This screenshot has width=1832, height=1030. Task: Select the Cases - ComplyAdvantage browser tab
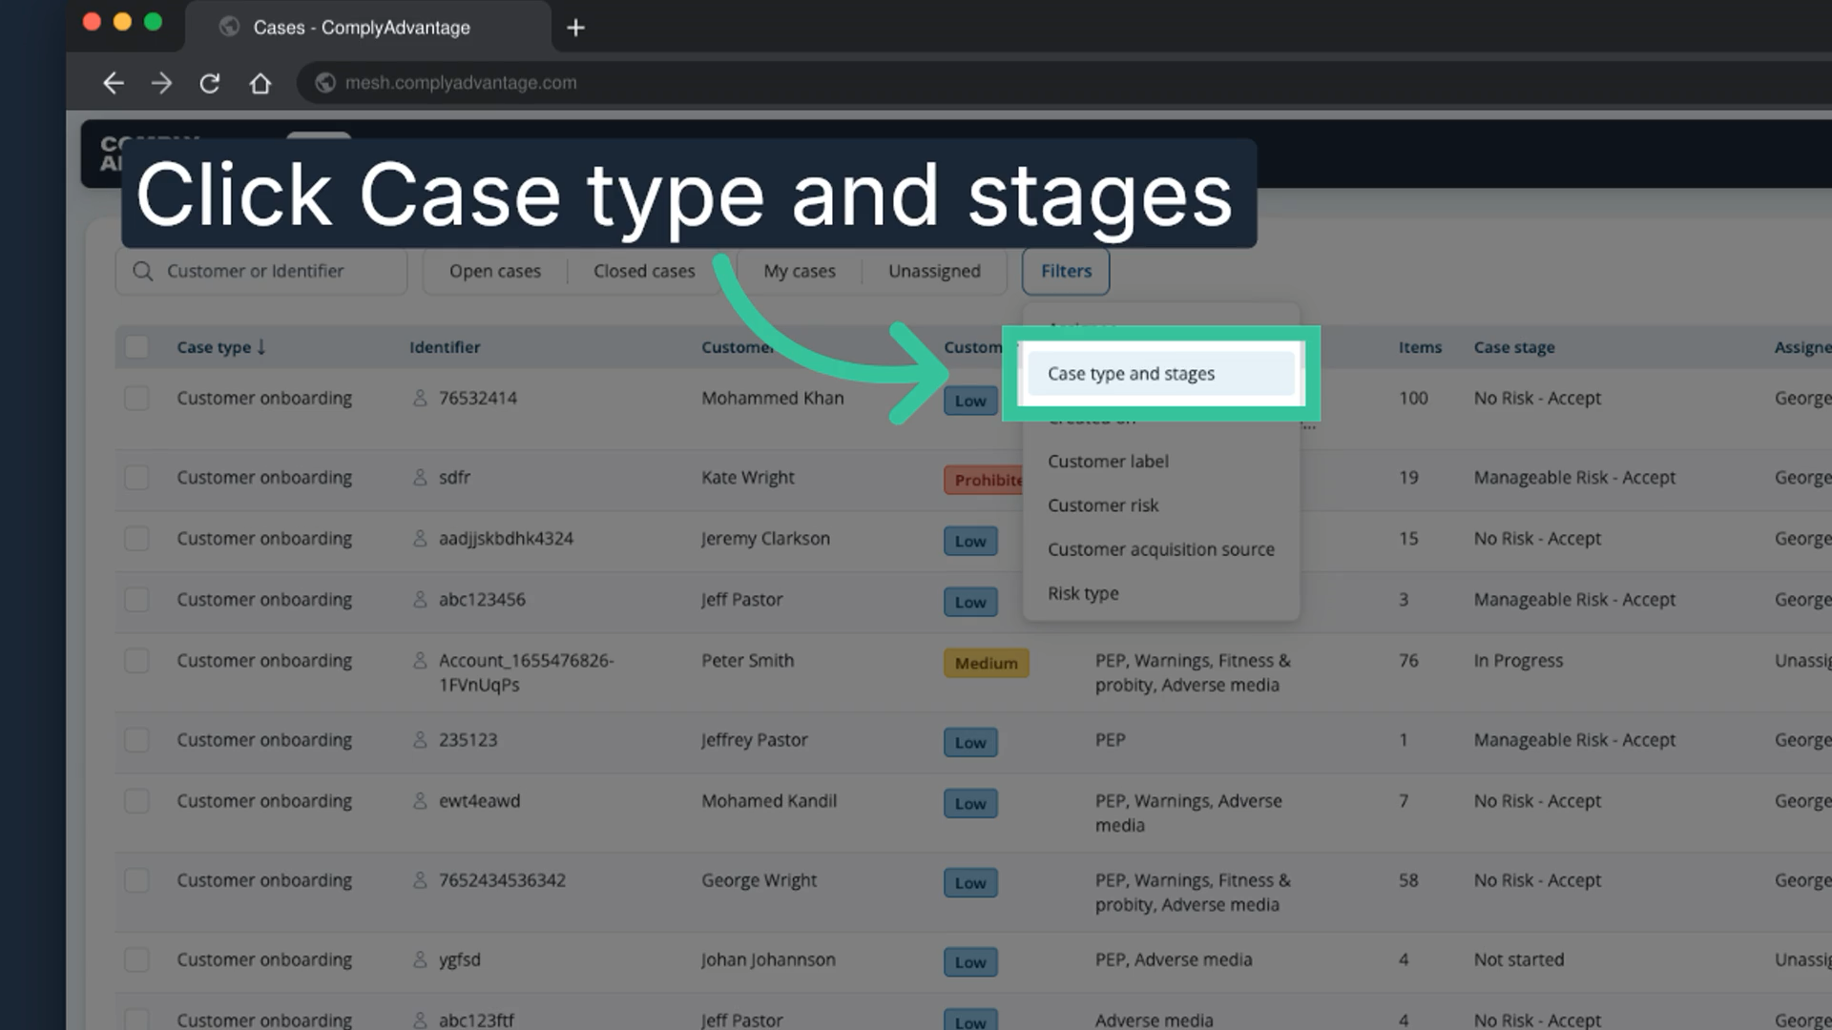367,28
